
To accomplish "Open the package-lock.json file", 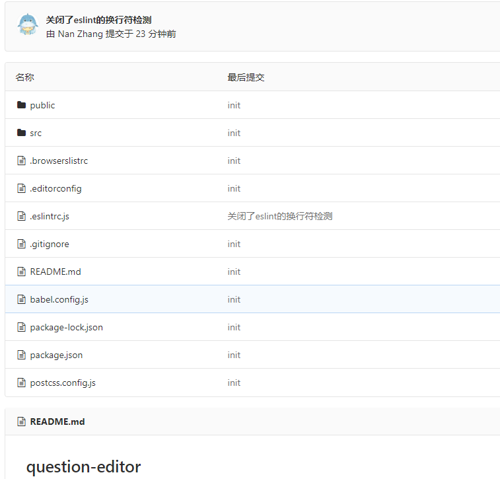I will click(x=66, y=327).
